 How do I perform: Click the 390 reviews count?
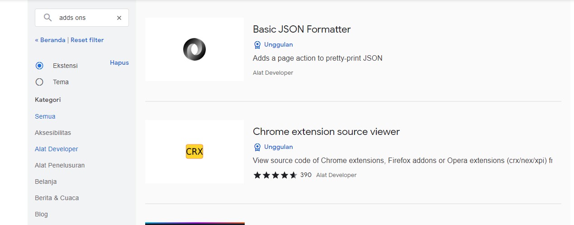[306, 175]
